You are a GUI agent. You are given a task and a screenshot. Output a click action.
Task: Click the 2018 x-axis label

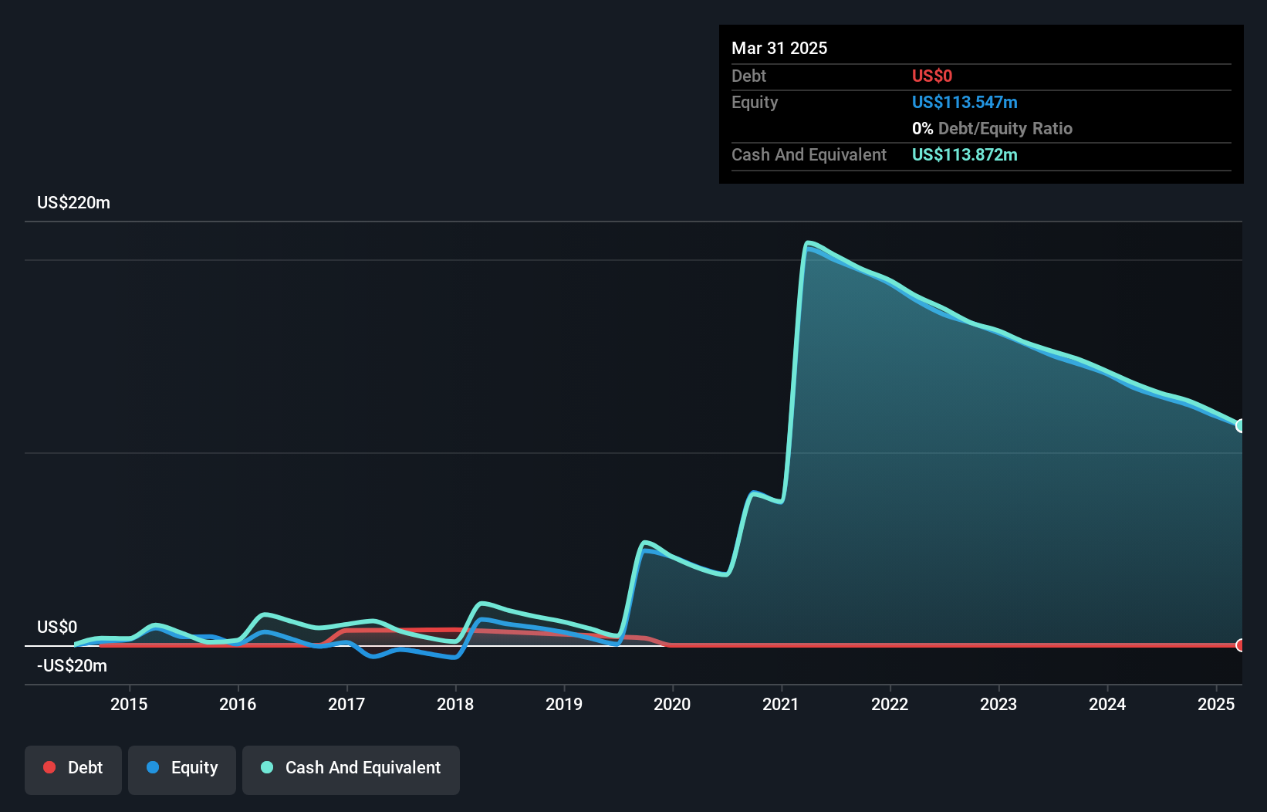tap(455, 704)
